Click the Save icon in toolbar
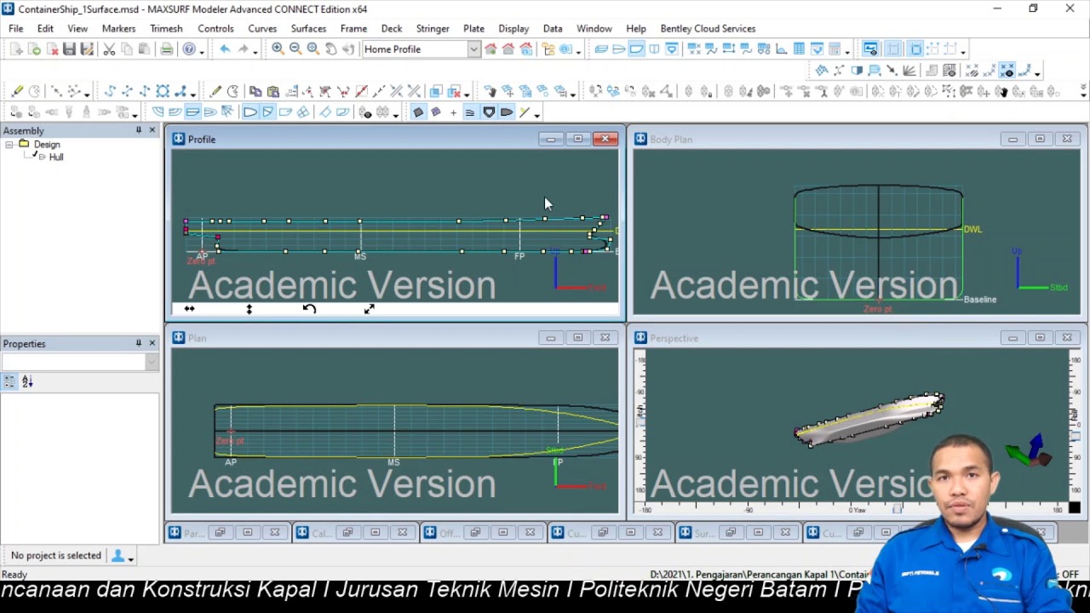This screenshot has width=1090, height=613. click(69, 49)
